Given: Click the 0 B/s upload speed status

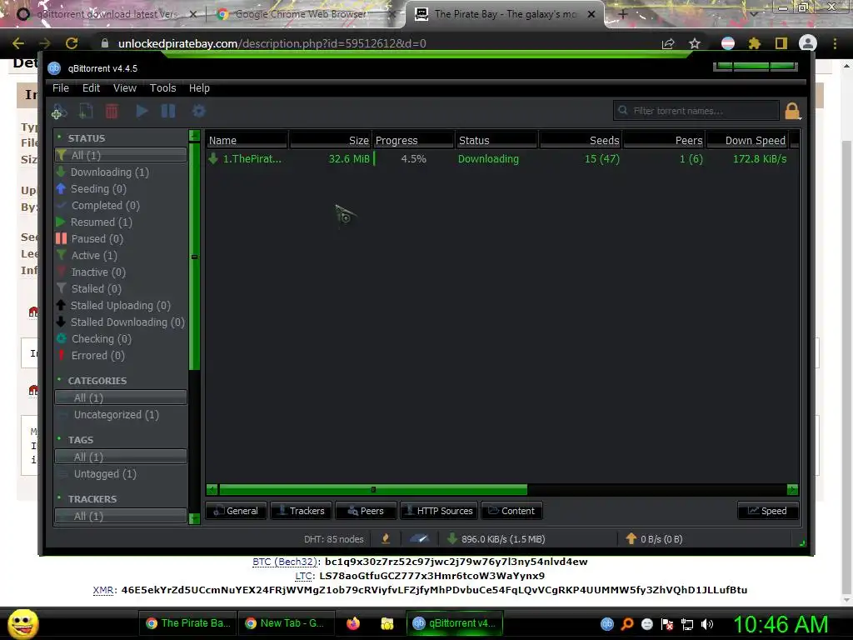Looking at the screenshot, I should point(655,539).
